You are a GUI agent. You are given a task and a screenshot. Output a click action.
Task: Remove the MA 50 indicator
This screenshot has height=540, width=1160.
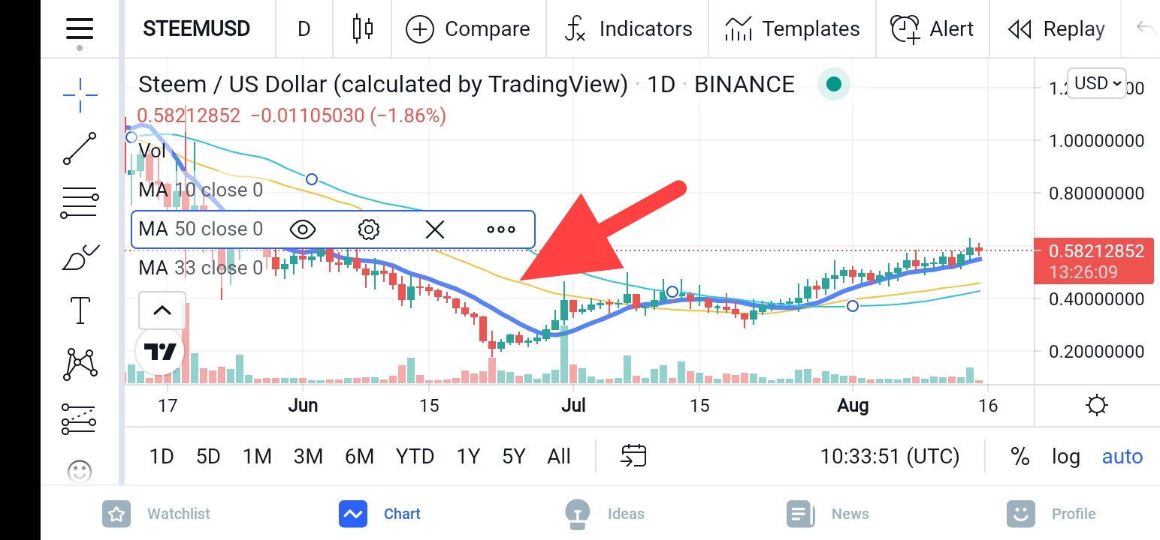click(435, 229)
